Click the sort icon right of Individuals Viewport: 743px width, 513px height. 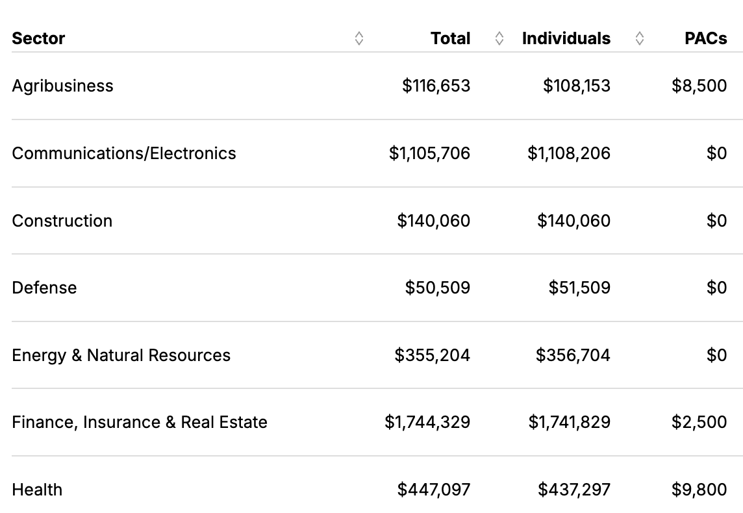(x=639, y=39)
